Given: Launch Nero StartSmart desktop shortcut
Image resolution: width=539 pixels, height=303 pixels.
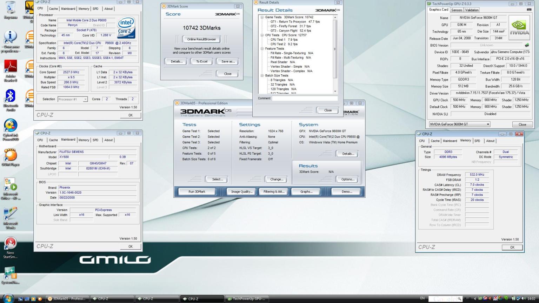Looking at the screenshot, I should pos(11,248).
